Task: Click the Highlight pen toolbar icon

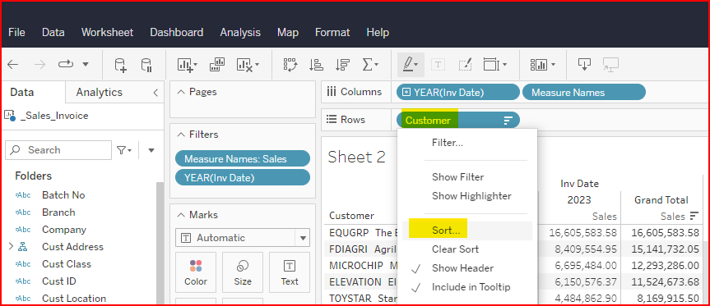Action: click(410, 65)
